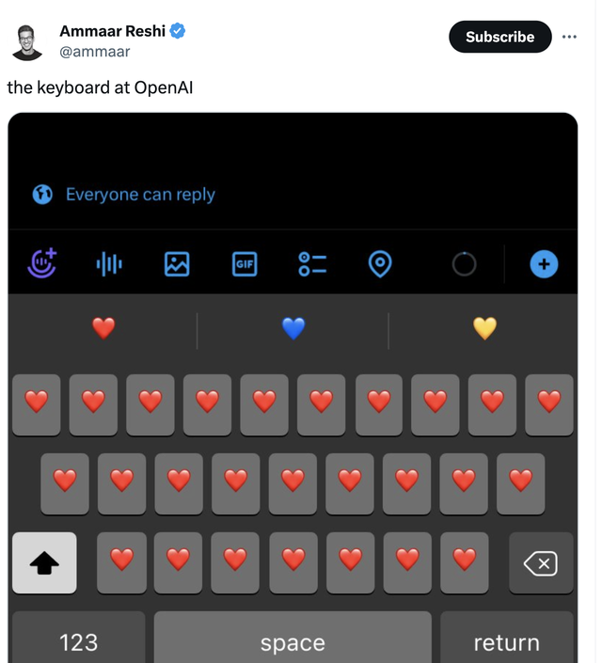Add a GIF to the post

tap(245, 264)
